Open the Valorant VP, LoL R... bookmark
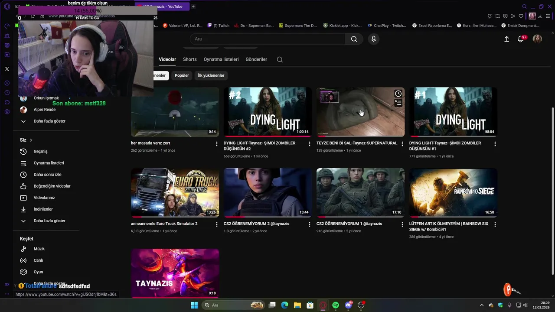Screen dimensions: 555x312 (183, 26)
